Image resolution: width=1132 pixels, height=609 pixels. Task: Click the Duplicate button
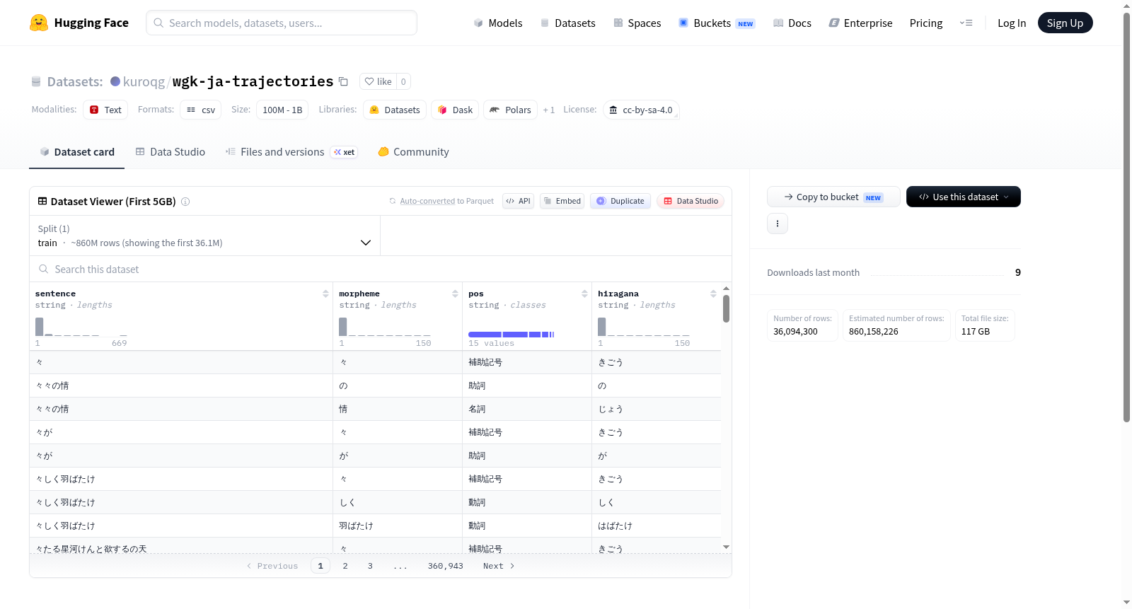click(x=620, y=201)
